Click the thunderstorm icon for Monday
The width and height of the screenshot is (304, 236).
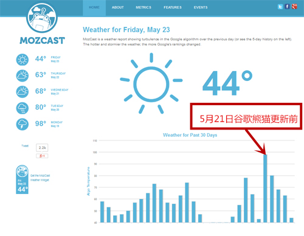pyautogui.click(x=22, y=124)
